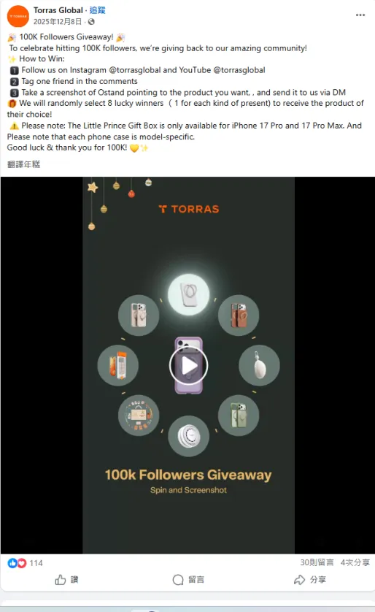Click the Torras Global profile avatar
The height and width of the screenshot is (612, 375).
click(18, 16)
